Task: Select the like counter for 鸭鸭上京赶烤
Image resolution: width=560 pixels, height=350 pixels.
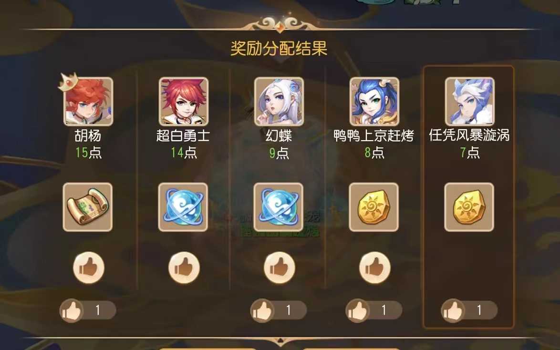Action: (x=374, y=310)
